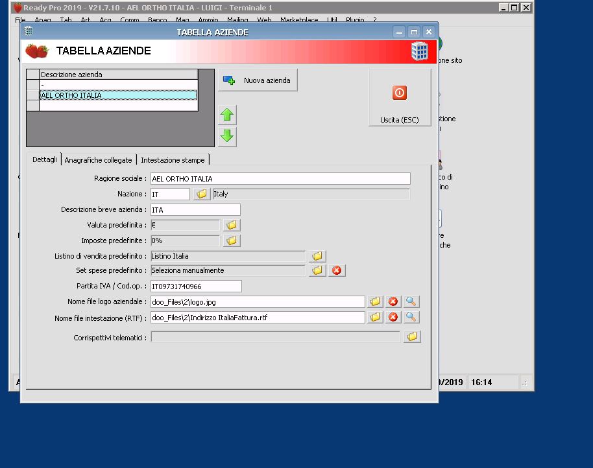Image resolution: width=593 pixels, height=468 pixels.
Task: Click the Nome file logo aziendale field
Action: click(258, 302)
